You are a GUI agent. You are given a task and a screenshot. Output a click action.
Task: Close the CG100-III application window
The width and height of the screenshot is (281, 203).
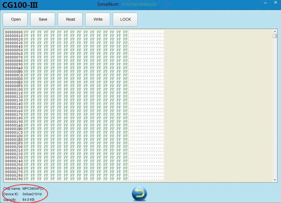click(275, 2)
